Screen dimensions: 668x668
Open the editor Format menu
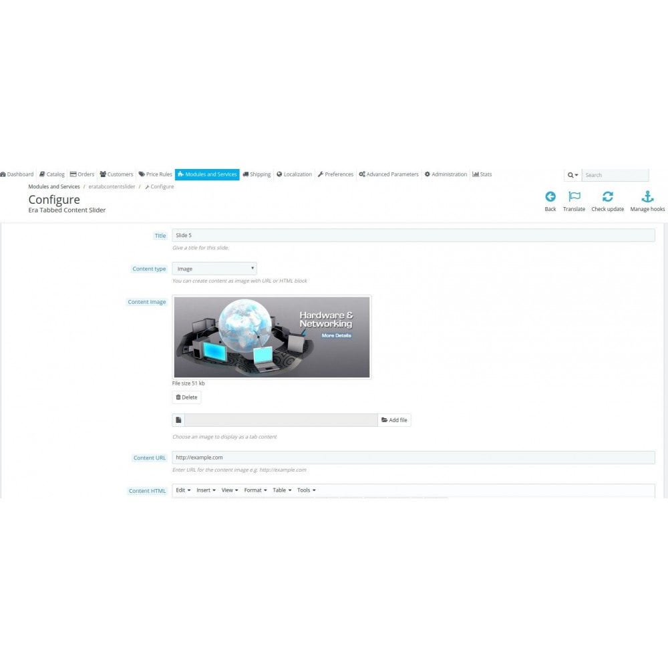coord(255,490)
